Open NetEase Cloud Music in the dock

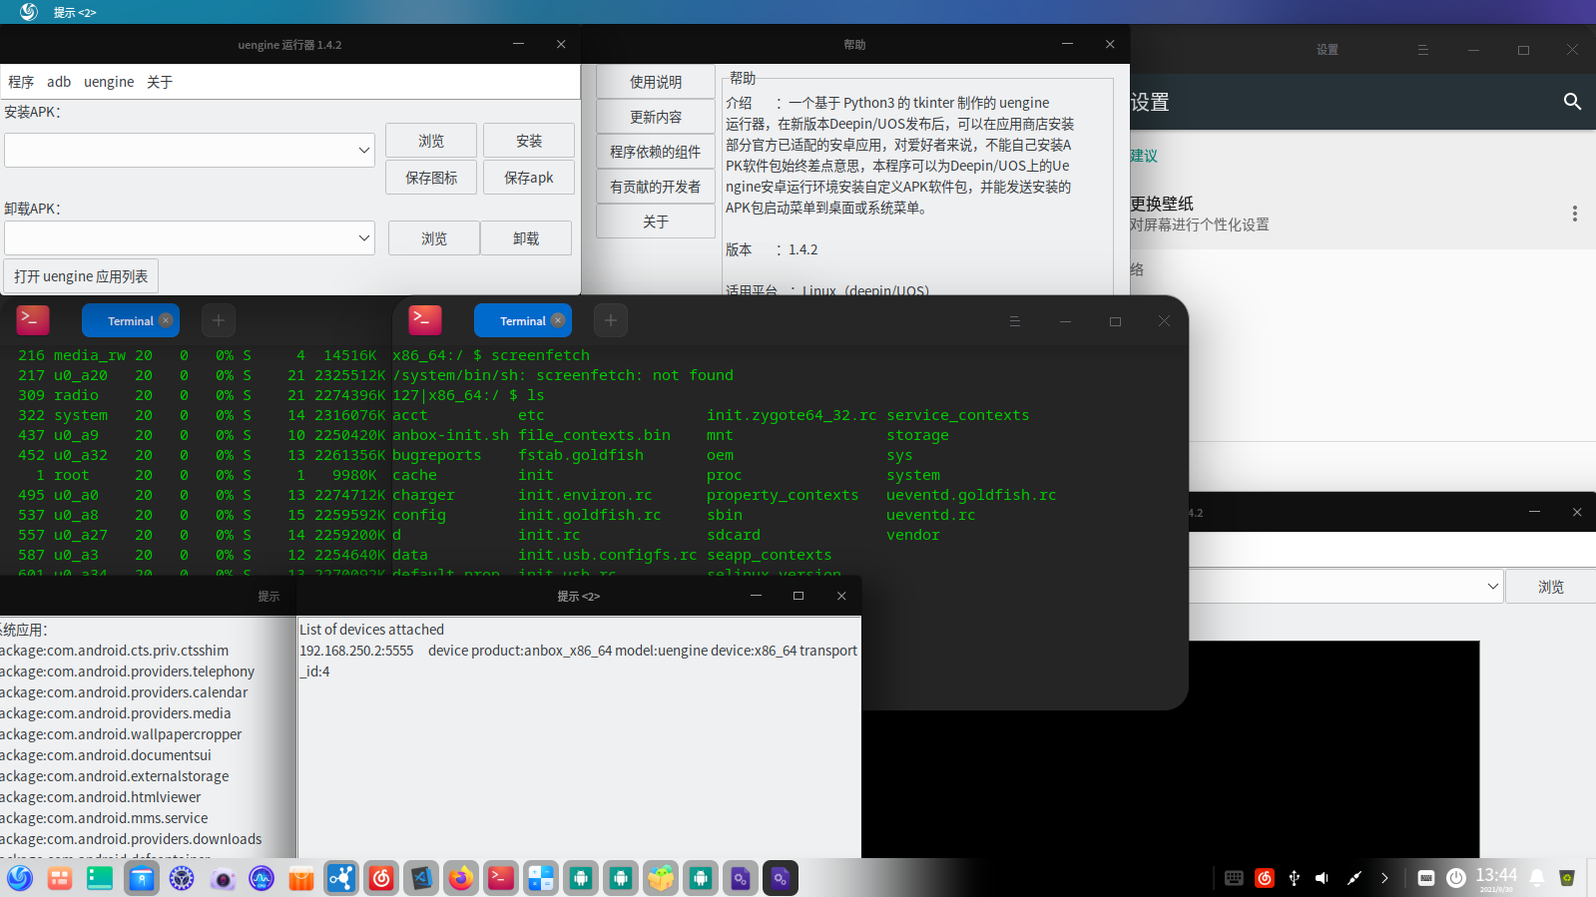pyautogui.click(x=381, y=878)
